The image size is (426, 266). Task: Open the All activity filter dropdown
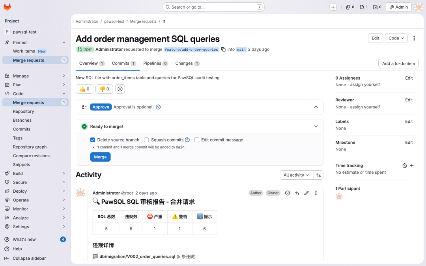click(297, 175)
